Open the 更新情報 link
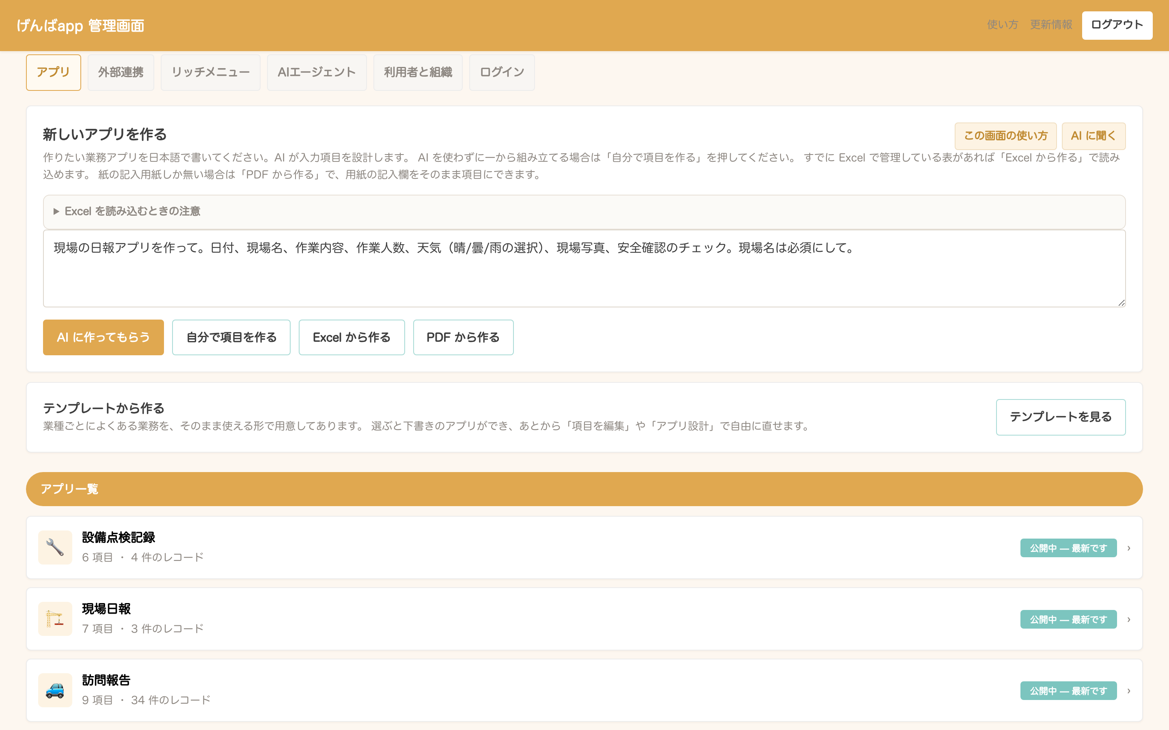The width and height of the screenshot is (1169, 730). (x=1051, y=25)
